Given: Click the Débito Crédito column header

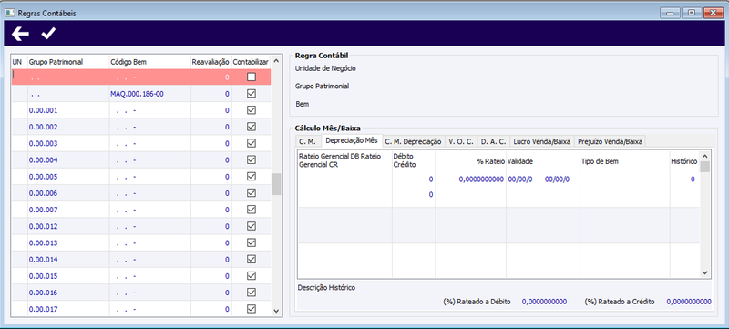Looking at the screenshot, I should [405, 160].
